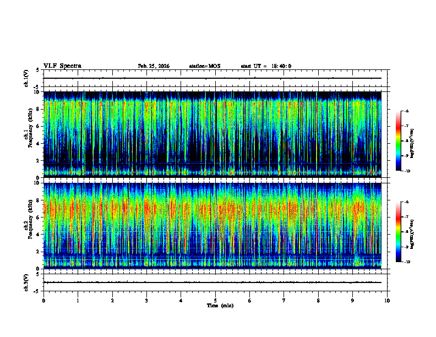This screenshot has height=337, width=436.
Task: Click the ch.1 color scale bar
Action: click(x=399, y=141)
